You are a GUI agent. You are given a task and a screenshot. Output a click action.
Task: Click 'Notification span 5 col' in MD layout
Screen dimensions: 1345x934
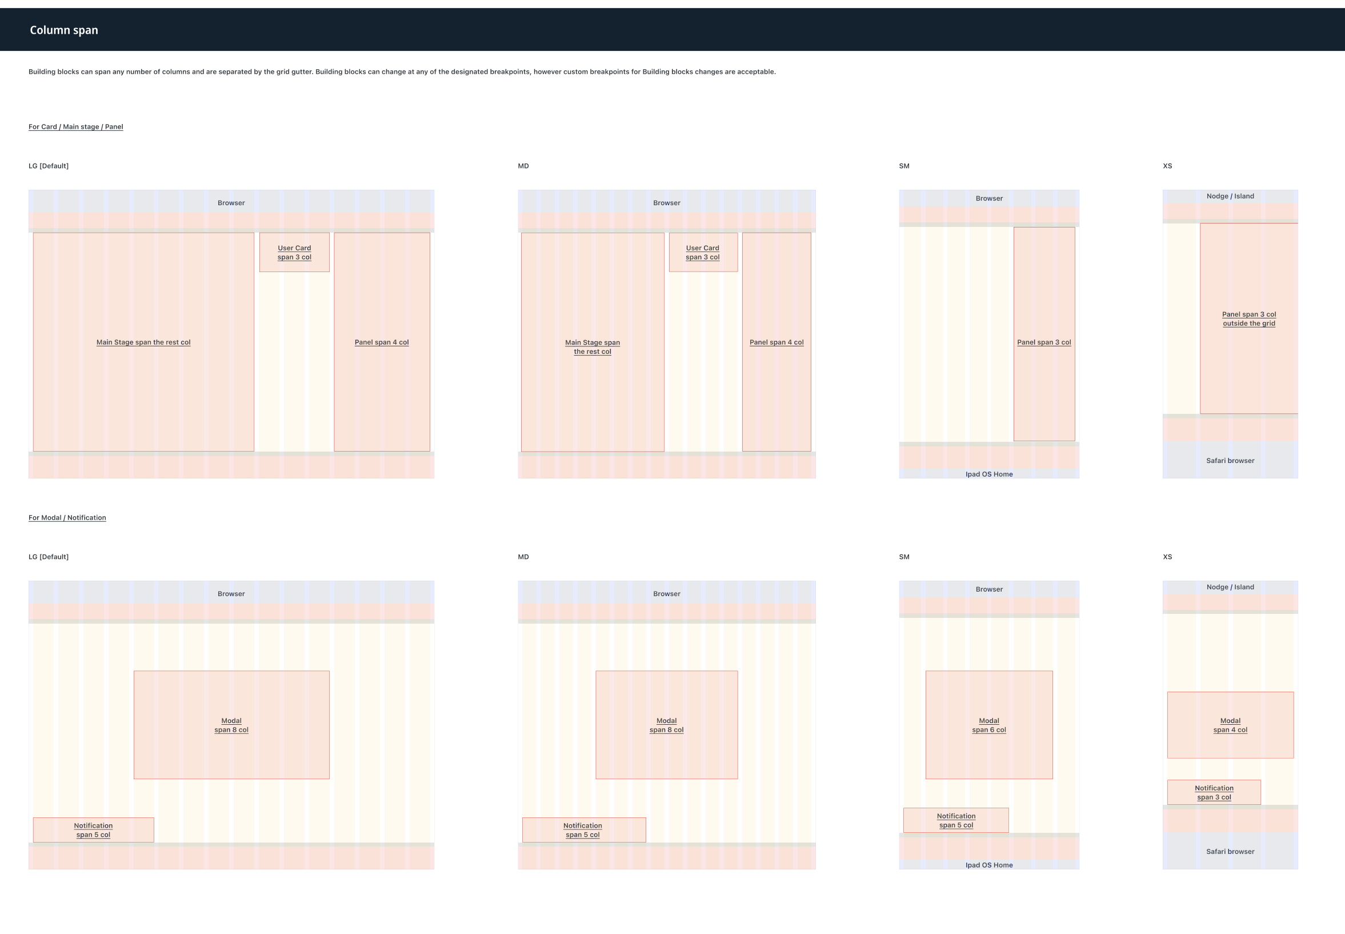583,831
